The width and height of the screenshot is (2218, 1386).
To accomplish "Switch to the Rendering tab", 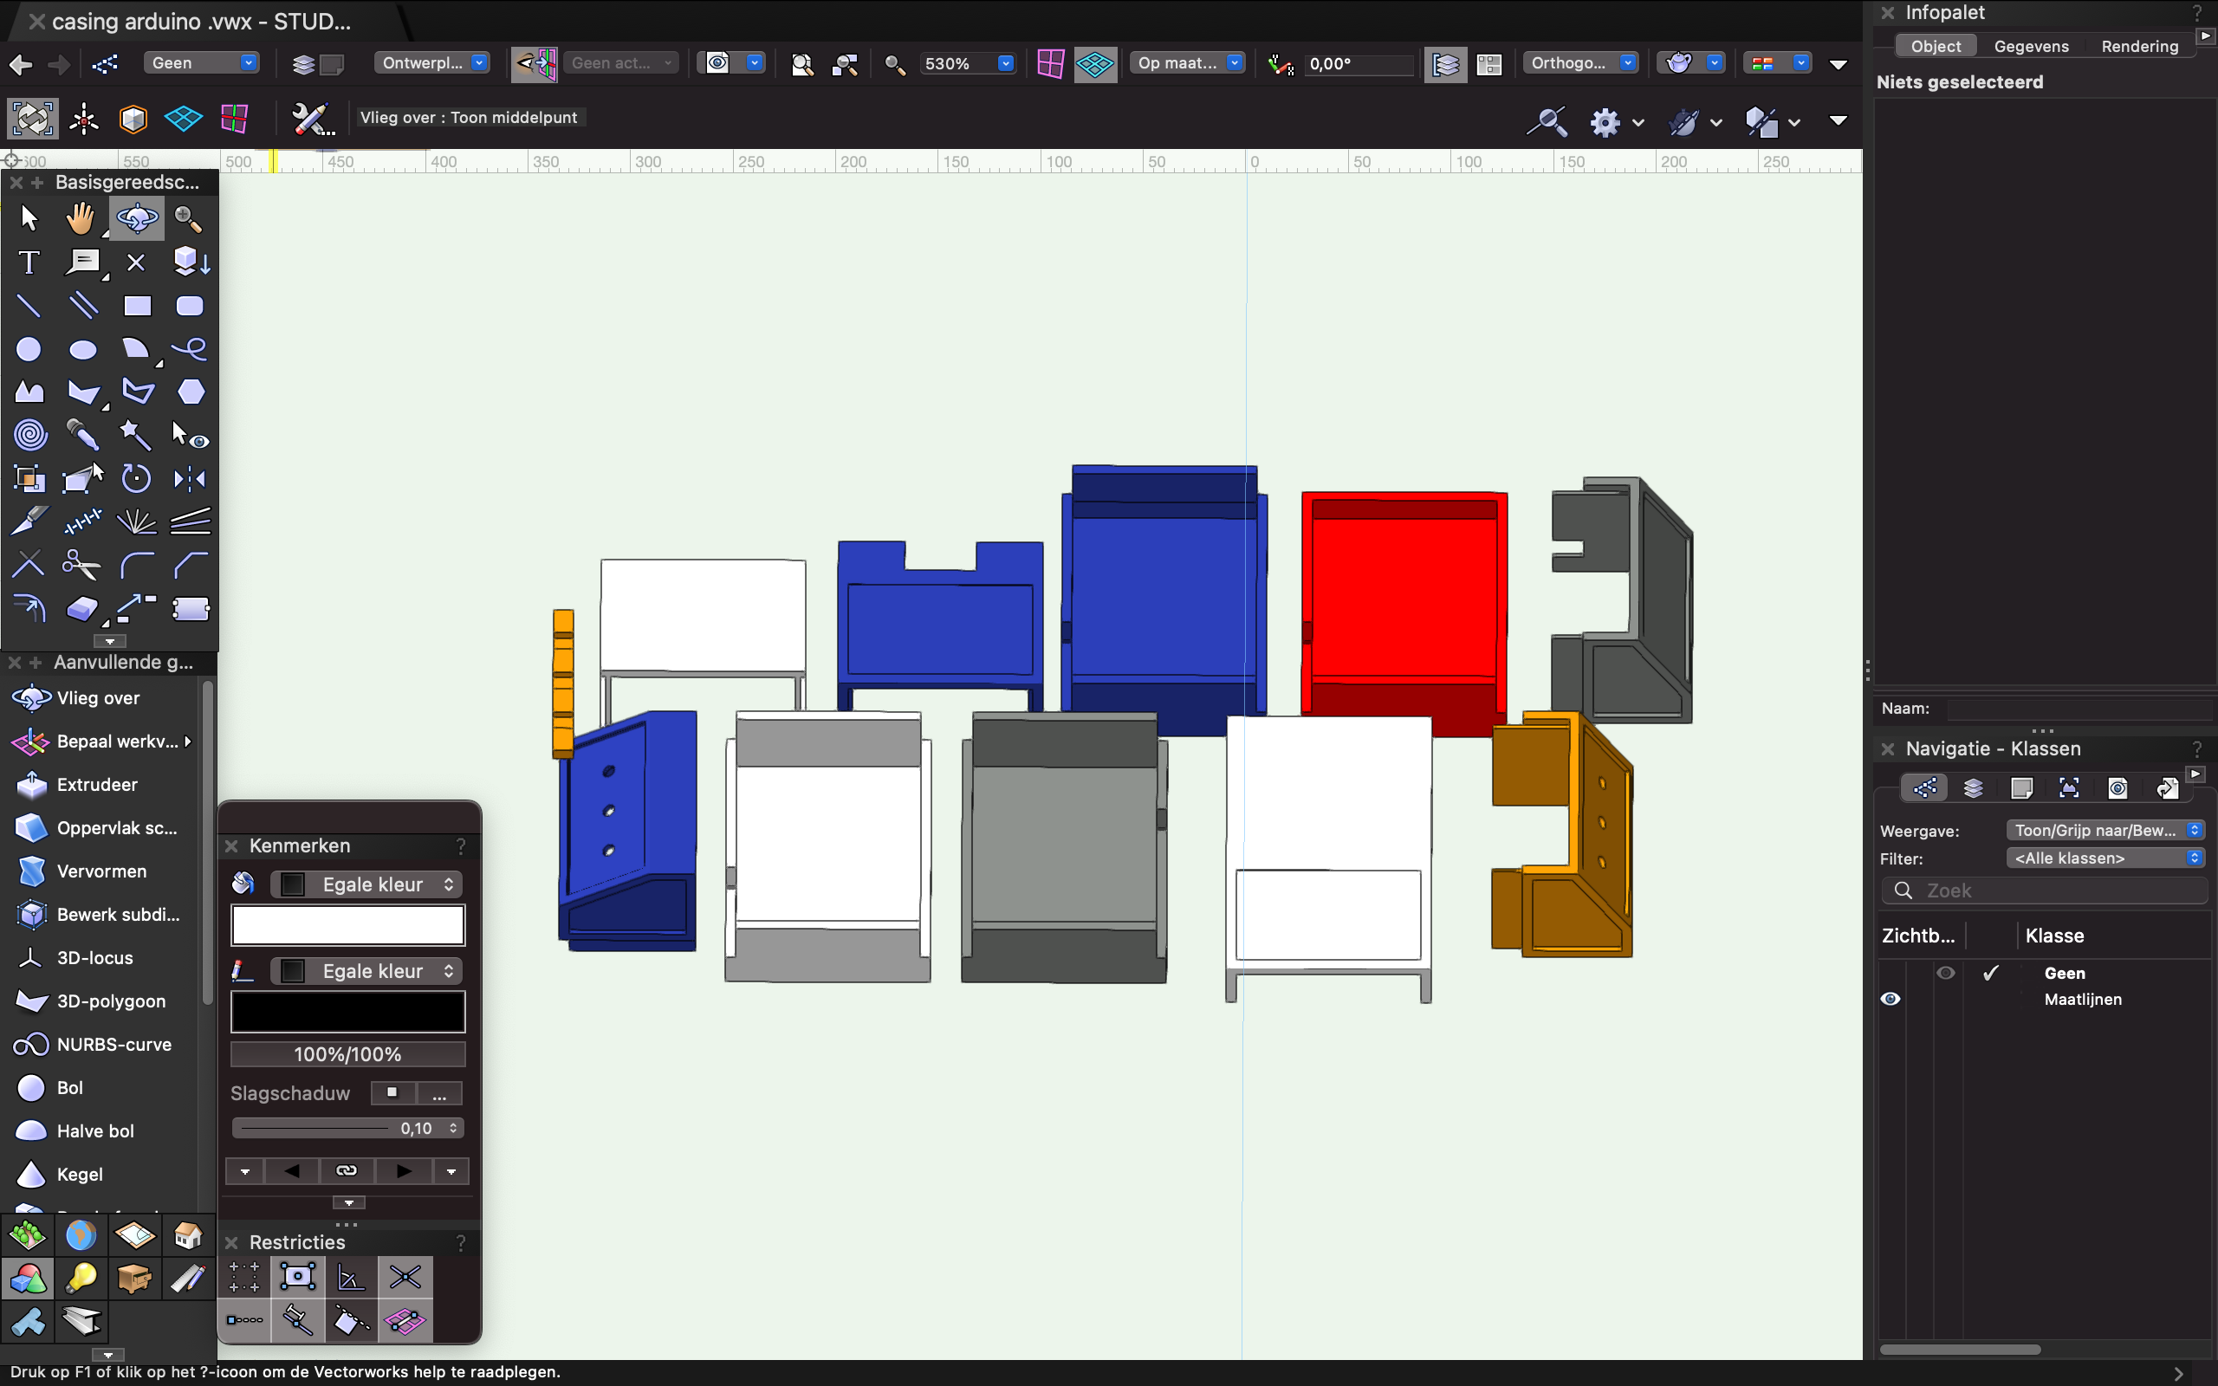I will (x=2139, y=46).
